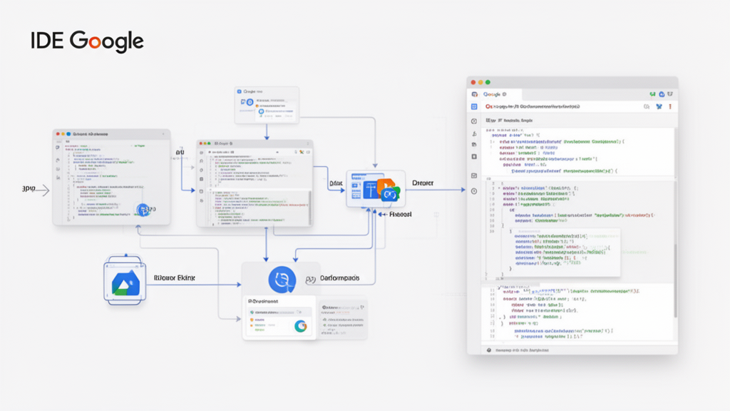Click the box icon above the bottom circle icon in the large window's sidebar

pyautogui.click(x=474, y=176)
